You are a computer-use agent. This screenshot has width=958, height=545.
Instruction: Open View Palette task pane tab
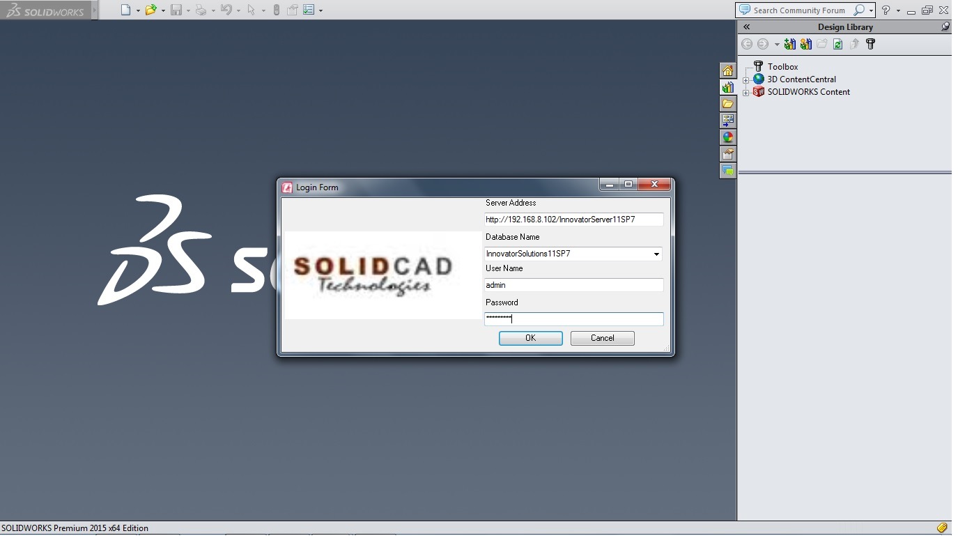click(x=727, y=121)
